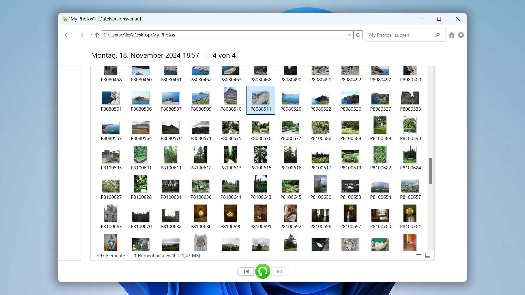Viewport: 525px width, 295px height.
Task: Click the vertical scrollbar thumb
Action: coord(430,171)
